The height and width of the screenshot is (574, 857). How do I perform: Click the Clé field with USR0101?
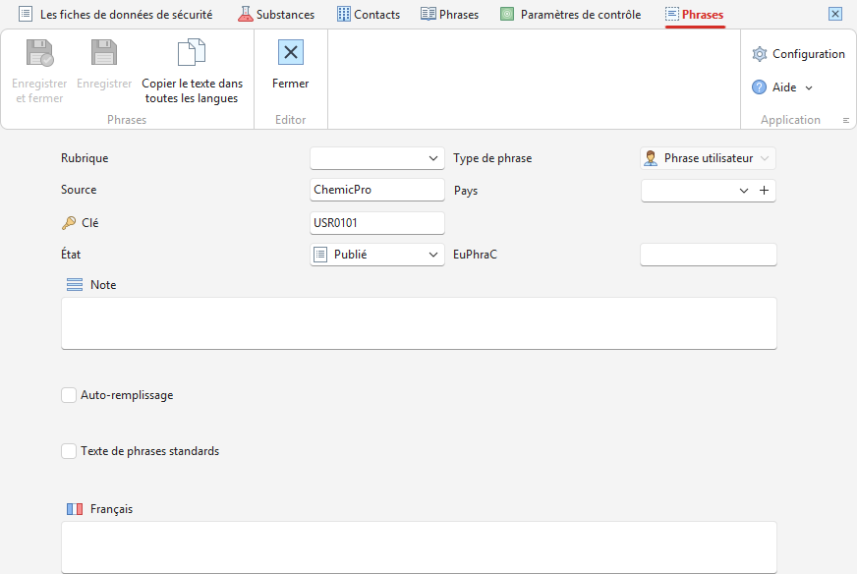(377, 223)
